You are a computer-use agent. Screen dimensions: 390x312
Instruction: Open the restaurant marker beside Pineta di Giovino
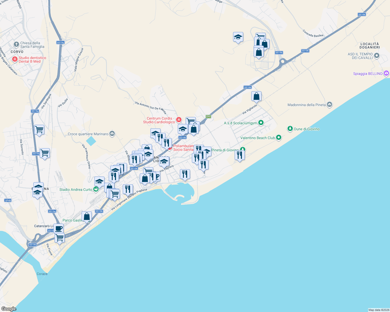point(240,155)
